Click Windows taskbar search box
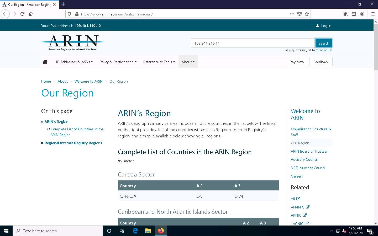 [x=58, y=231]
